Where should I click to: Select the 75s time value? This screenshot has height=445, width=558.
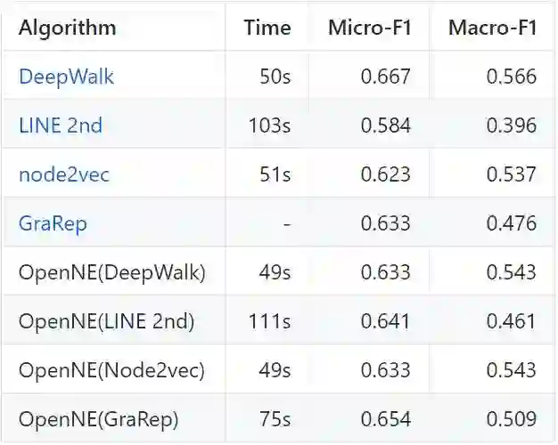click(x=275, y=419)
